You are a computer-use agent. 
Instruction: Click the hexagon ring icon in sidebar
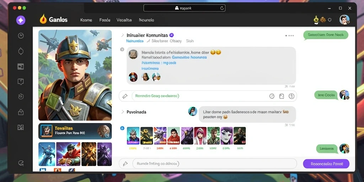tap(21, 51)
